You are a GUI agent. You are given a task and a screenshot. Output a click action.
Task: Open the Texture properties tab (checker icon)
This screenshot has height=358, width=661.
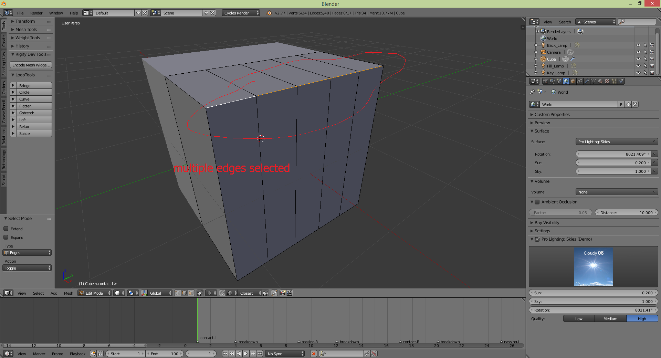tap(607, 81)
